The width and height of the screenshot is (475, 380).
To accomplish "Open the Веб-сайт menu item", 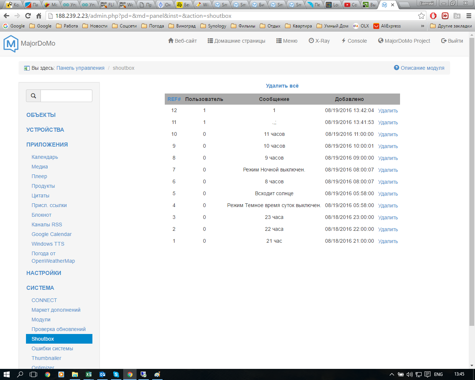I will tap(182, 41).
